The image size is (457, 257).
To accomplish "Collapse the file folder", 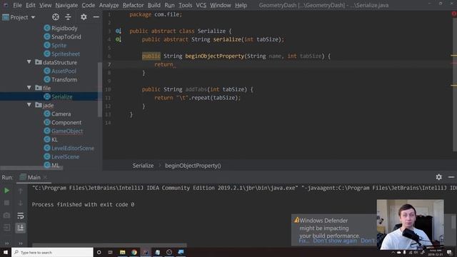I will point(29,88).
